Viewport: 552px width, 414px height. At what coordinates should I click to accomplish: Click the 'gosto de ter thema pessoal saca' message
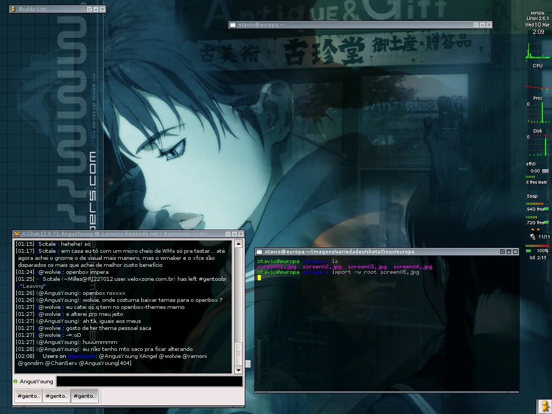pyautogui.click(x=108, y=328)
